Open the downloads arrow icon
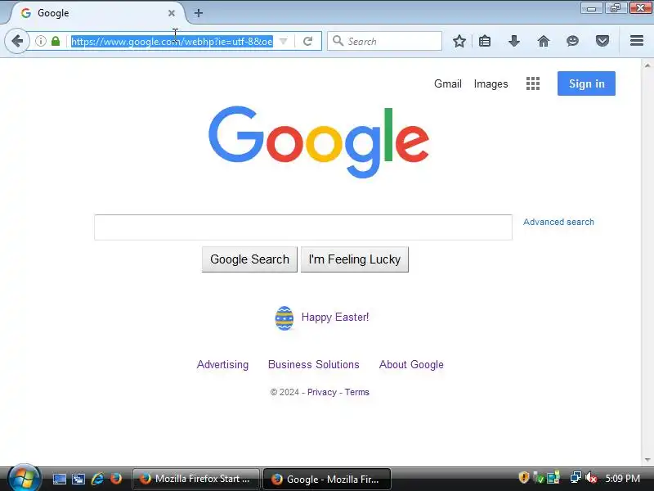The height and width of the screenshot is (491, 654). 514,41
